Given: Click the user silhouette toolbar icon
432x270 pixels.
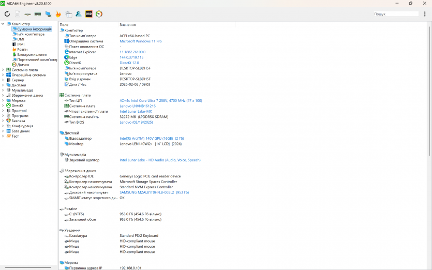Looking at the screenshot, I should (79, 14).
